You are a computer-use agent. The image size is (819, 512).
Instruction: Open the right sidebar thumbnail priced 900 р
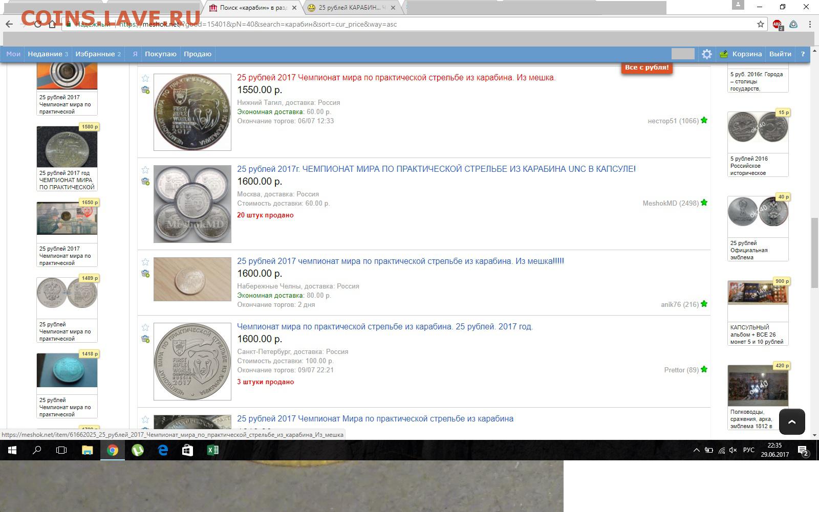758,293
